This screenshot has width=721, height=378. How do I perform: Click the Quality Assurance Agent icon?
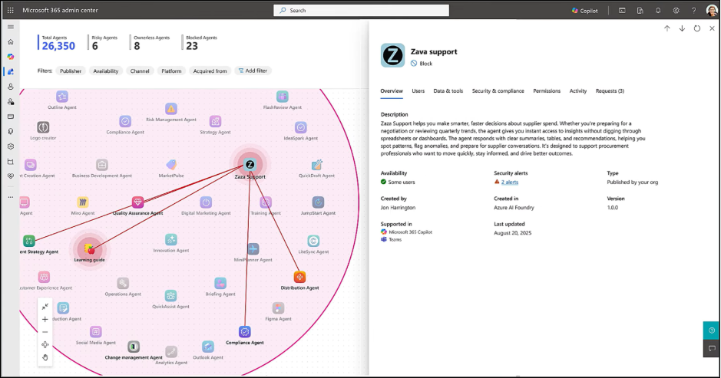(x=137, y=202)
